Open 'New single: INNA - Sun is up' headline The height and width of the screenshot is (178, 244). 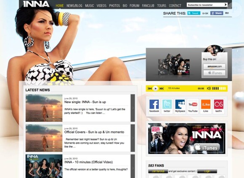pos(85,102)
